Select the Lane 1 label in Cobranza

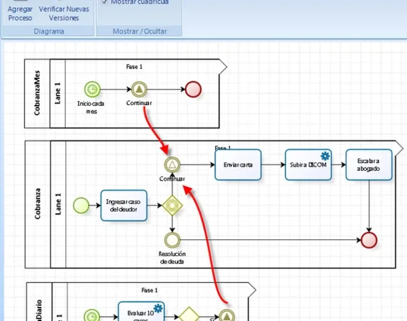pos(58,204)
